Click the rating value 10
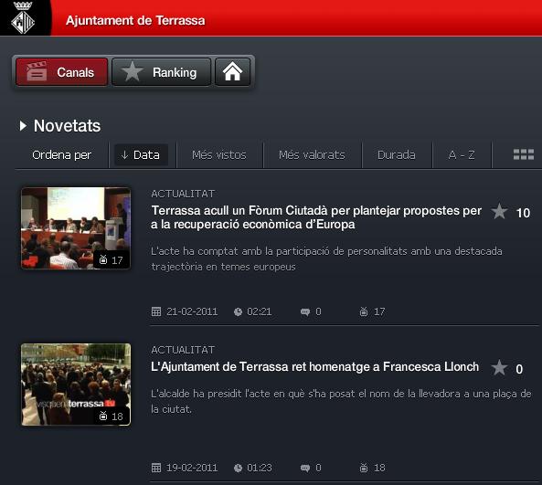 523,213
